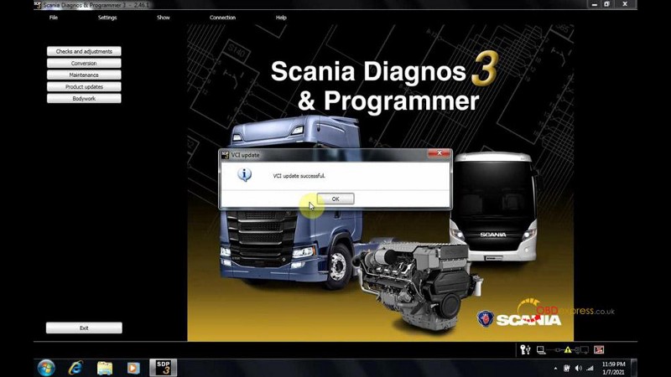Open the File menu
The height and width of the screenshot is (377, 671).
point(54,18)
